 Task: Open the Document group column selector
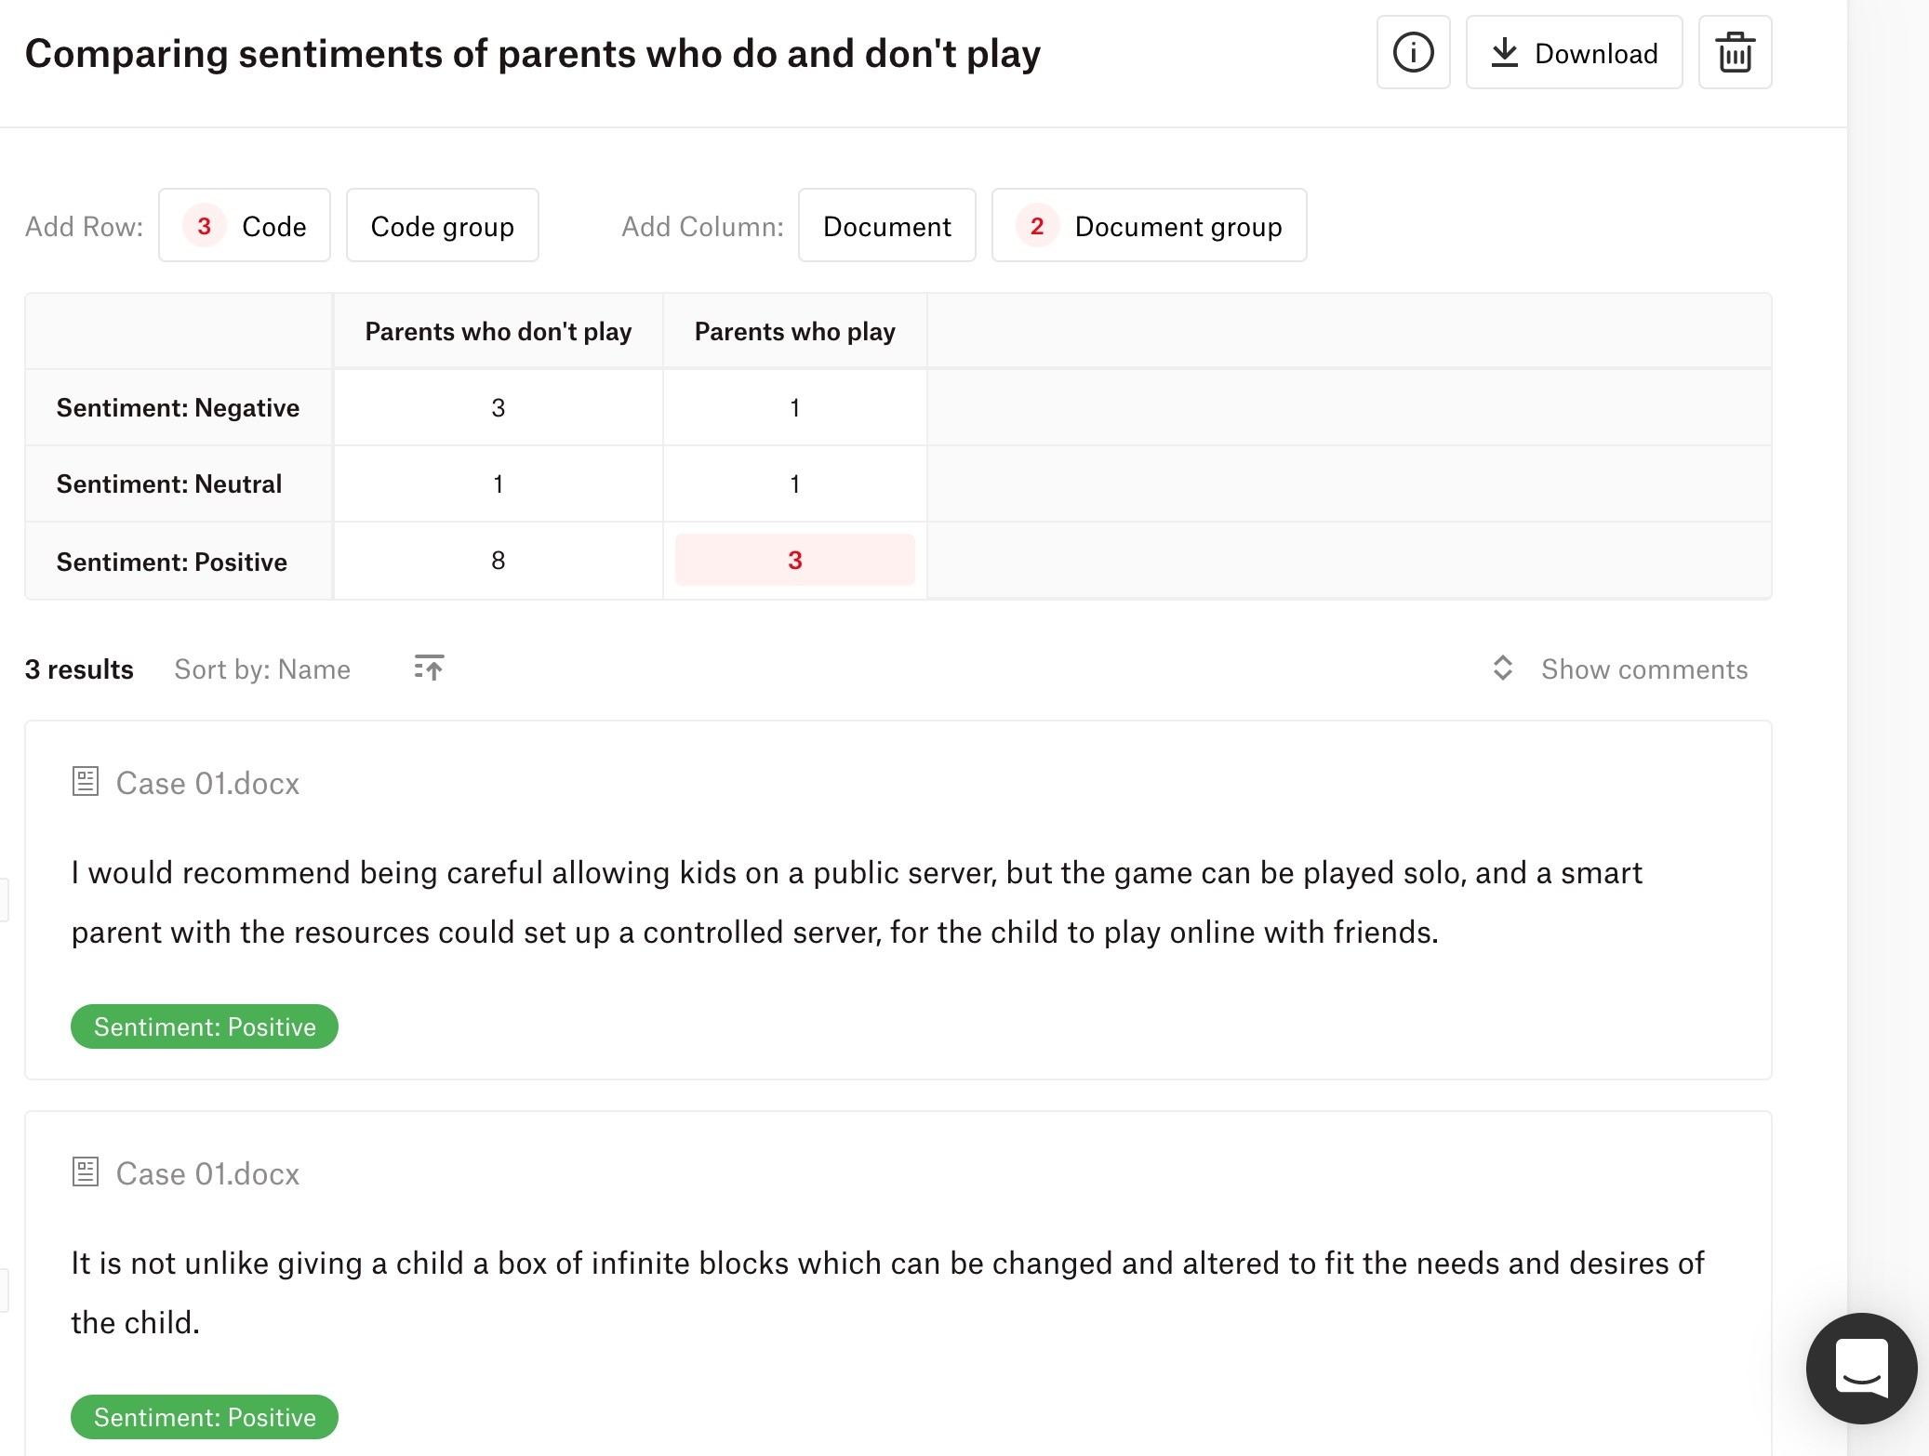pyautogui.click(x=1149, y=226)
